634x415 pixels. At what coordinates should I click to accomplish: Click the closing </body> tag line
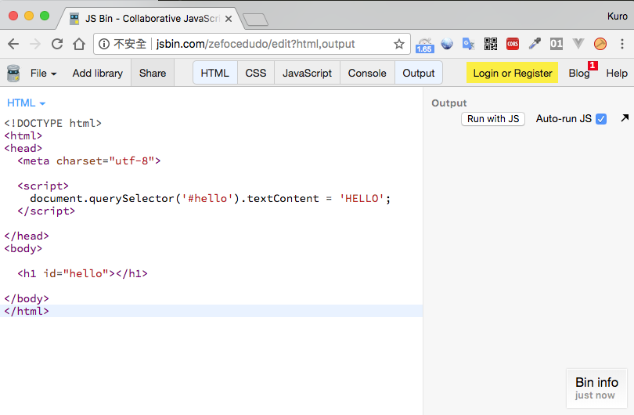27,298
